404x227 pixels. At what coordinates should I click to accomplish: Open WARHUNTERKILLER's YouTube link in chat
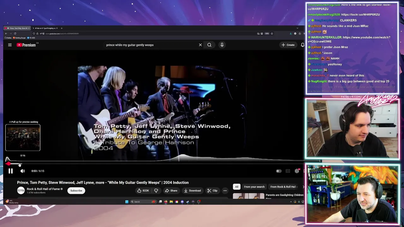(x=349, y=39)
